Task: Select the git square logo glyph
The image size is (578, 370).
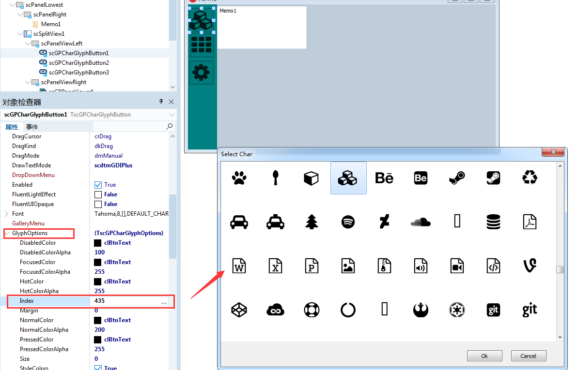Action: (493, 310)
